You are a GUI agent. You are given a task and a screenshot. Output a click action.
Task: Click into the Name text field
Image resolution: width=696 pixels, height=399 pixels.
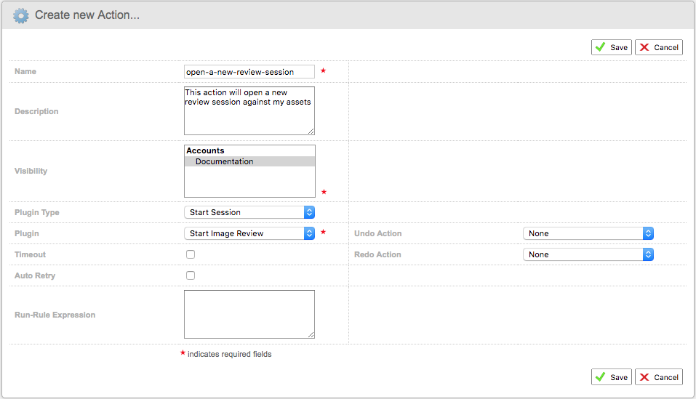pos(249,72)
